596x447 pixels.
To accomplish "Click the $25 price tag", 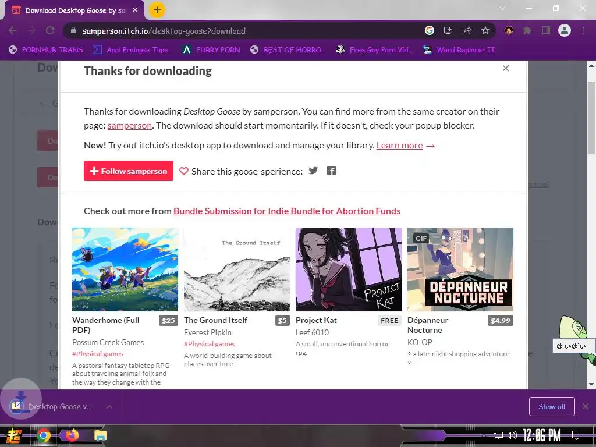I will pos(168,321).
